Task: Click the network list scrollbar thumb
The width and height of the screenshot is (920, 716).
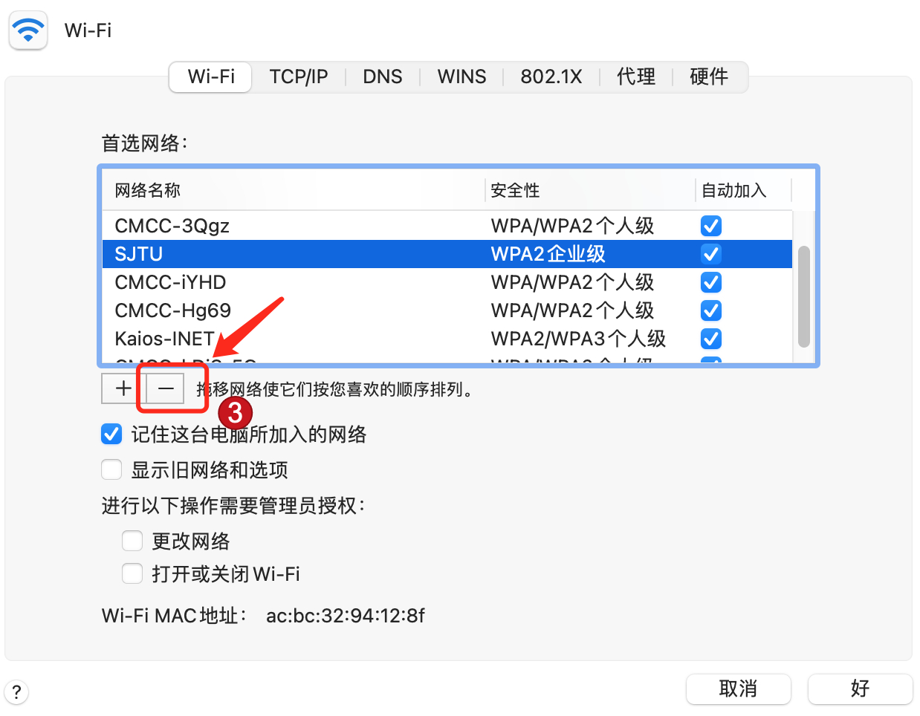Action: tap(803, 296)
